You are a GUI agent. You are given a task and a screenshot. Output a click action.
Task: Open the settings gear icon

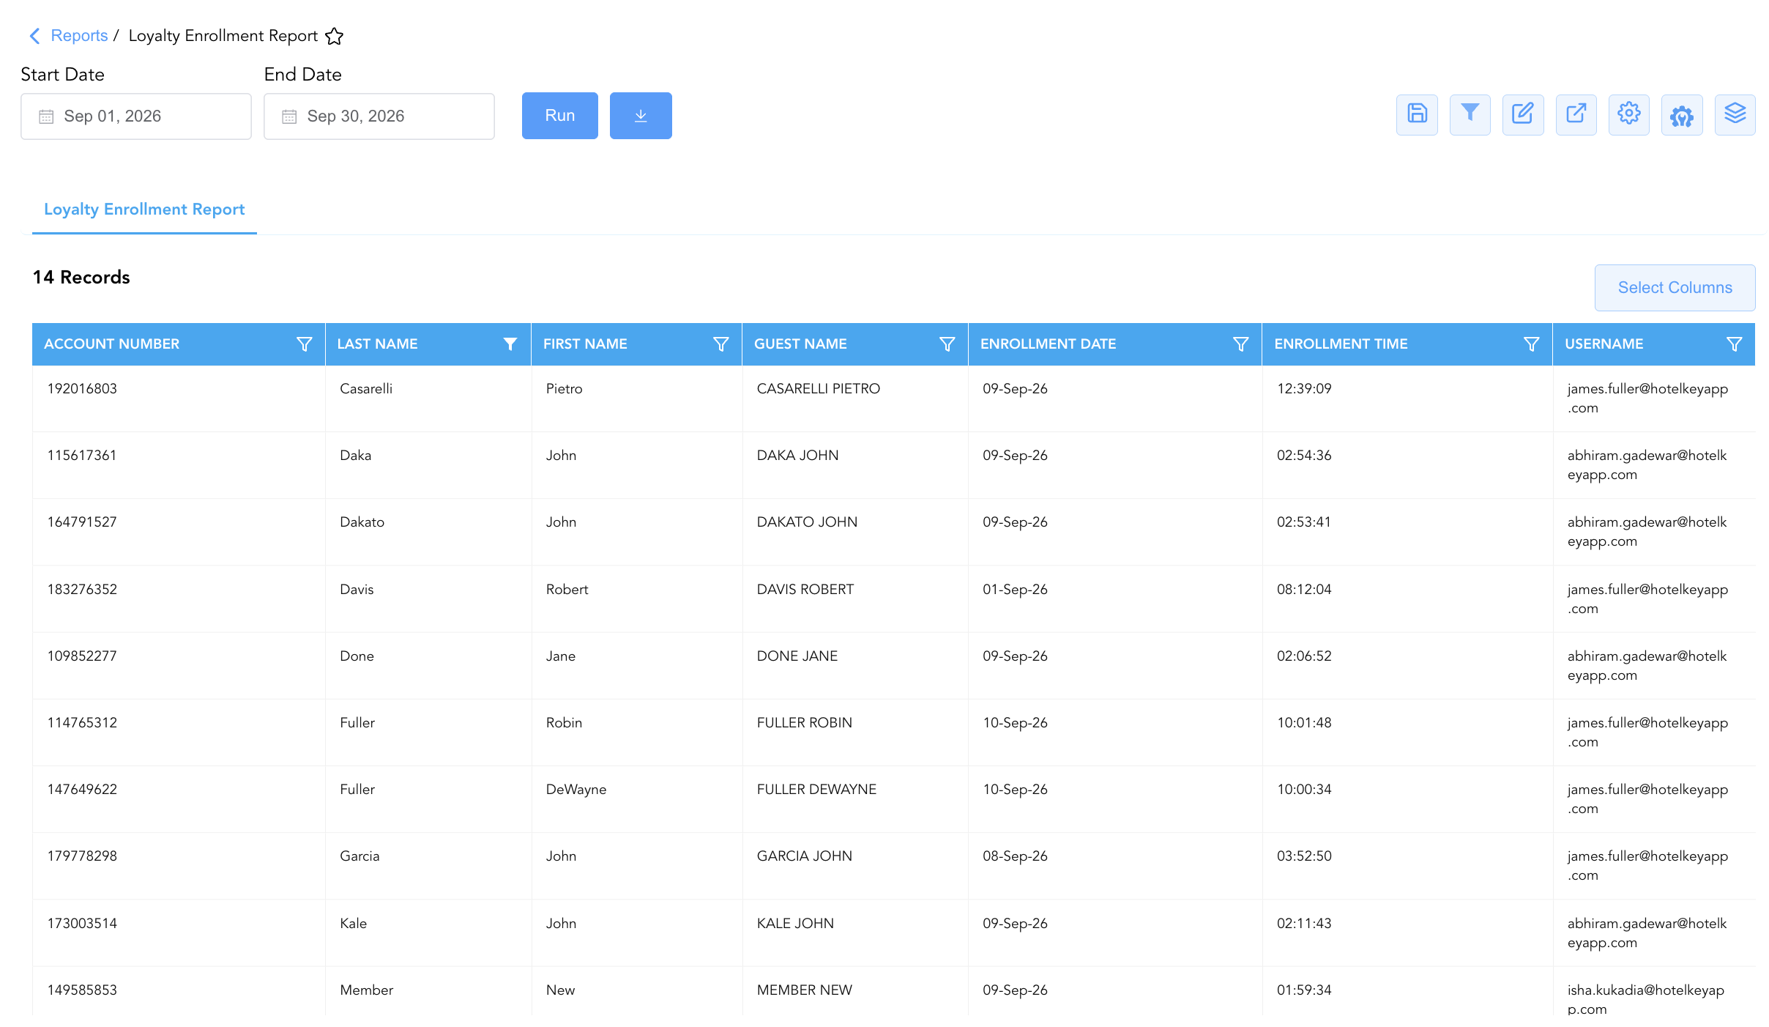1629,115
